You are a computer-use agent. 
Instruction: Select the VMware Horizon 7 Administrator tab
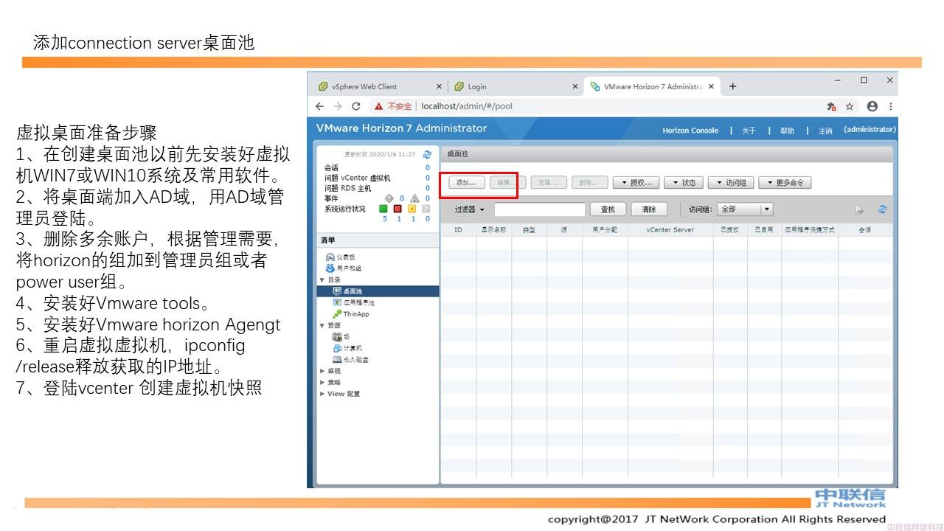(x=652, y=86)
